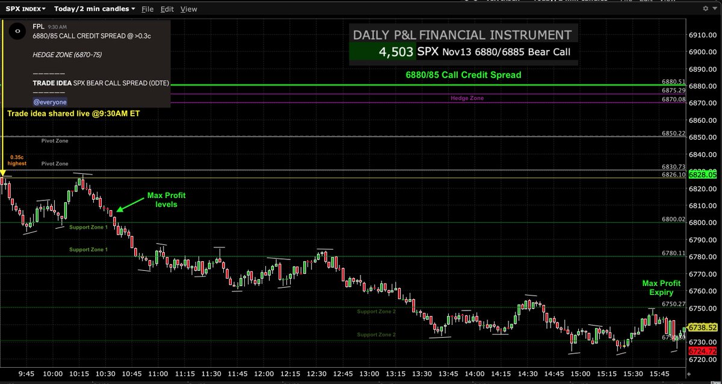Select the Support Zone 1 label
Viewport: 722px width, 384px height.
coord(88,227)
